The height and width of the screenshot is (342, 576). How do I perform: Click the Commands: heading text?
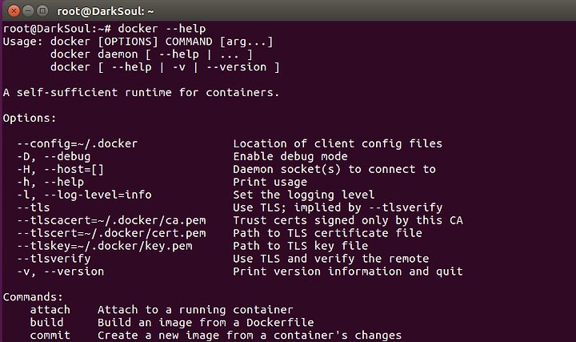pos(33,297)
